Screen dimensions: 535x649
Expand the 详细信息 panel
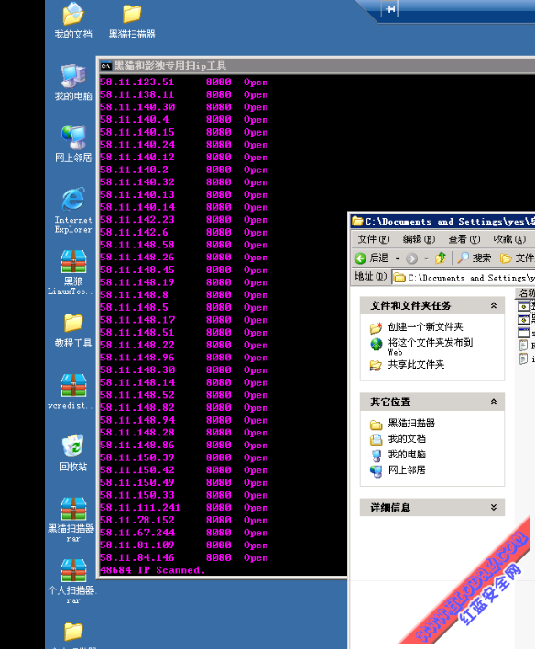[493, 508]
